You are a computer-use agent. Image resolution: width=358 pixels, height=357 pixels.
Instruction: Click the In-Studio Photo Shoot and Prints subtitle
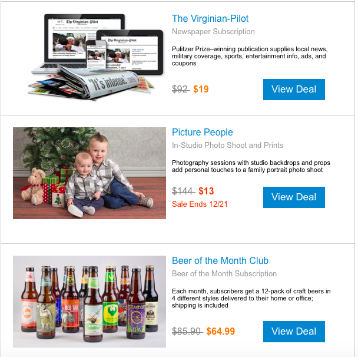227,146
